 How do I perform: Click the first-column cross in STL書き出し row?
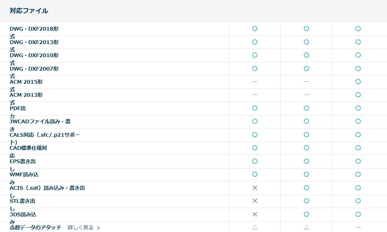point(255,201)
